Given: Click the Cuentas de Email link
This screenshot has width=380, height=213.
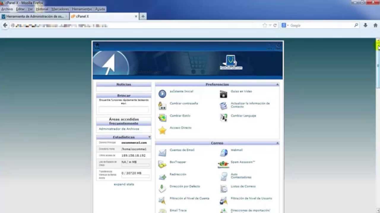Looking at the screenshot, I should click(x=182, y=150).
